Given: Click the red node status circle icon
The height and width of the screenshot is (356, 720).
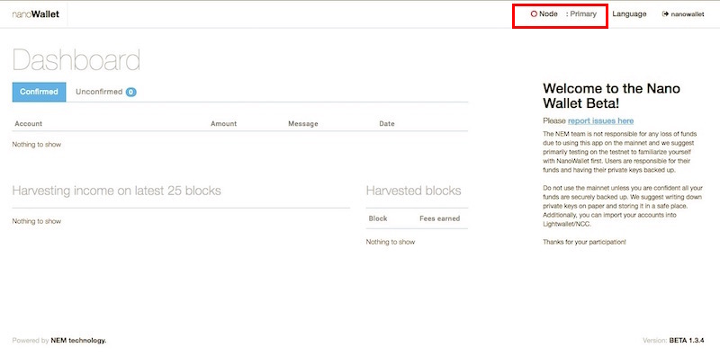Looking at the screenshot, I should coord(534,14).
